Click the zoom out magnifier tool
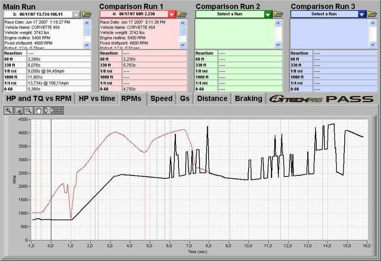The width and height of the screenshot is (381, 261). coord(28,110)
